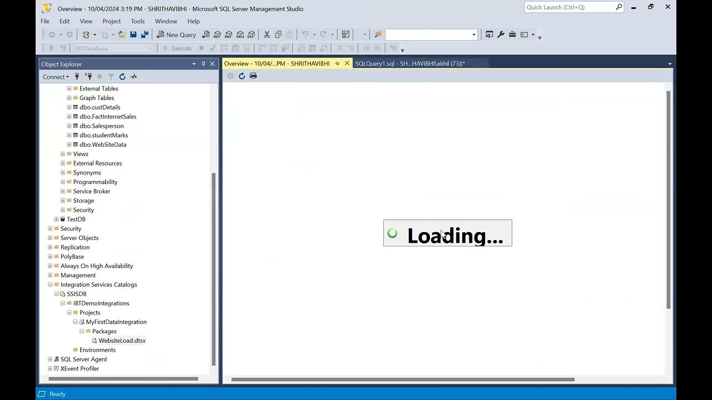
Task: Click the Open File folder icon
Action: point(121,34)
